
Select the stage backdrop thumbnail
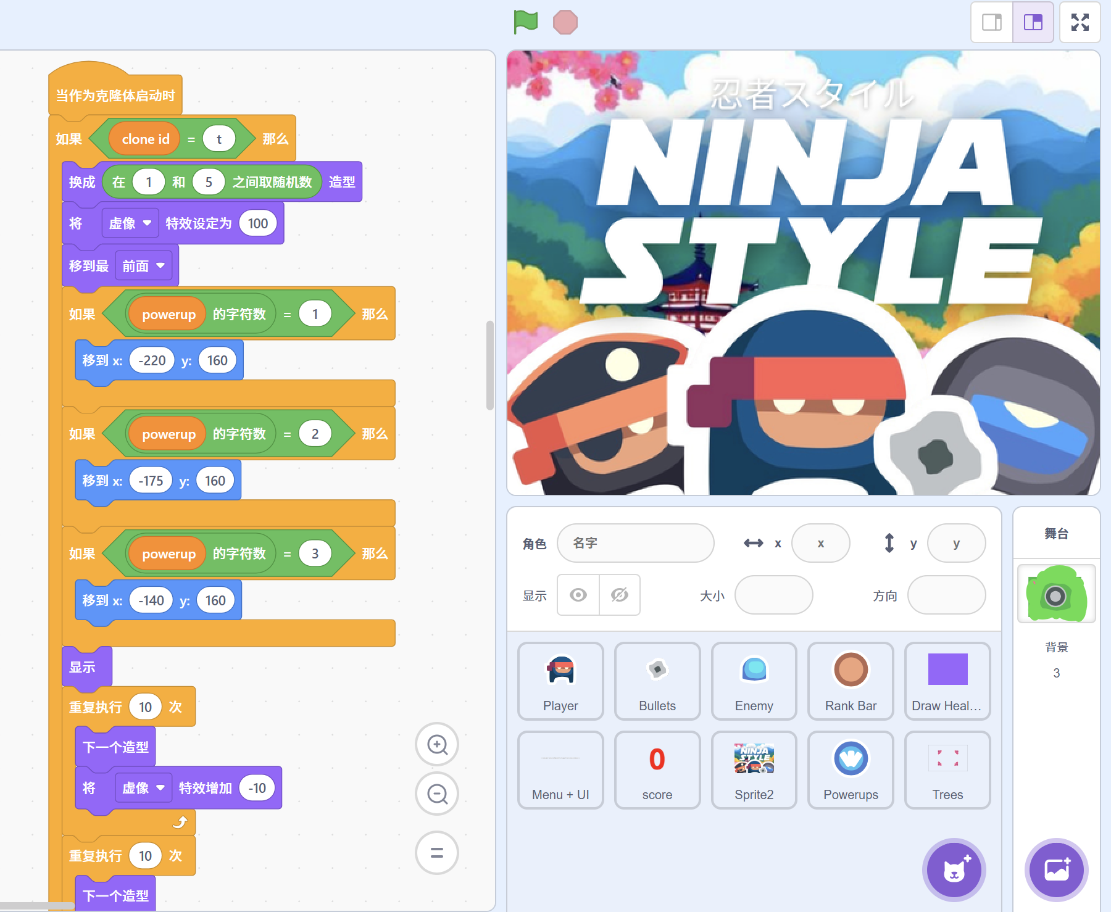1056,594
